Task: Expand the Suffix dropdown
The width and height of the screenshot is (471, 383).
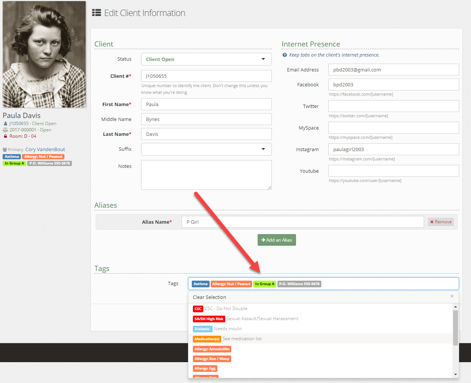Action: (x=206, y=149)
